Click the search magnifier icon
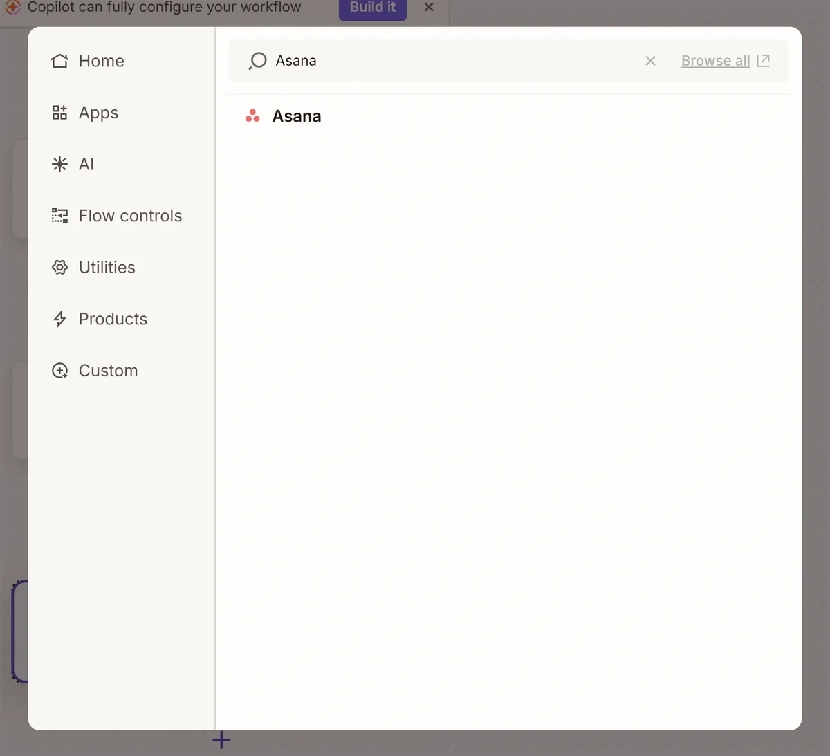Image resolution: width=830 pixels, height=756 pixels. 257,61
